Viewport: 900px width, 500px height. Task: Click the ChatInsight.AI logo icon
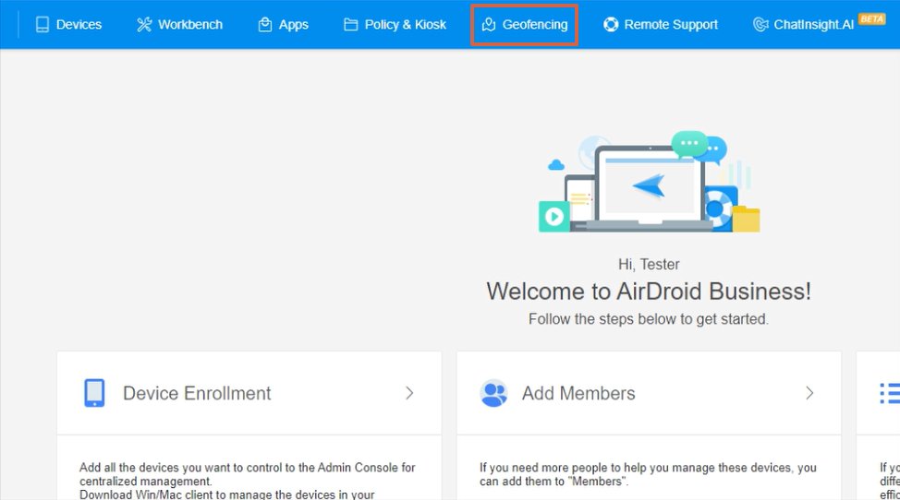(760, 25)
